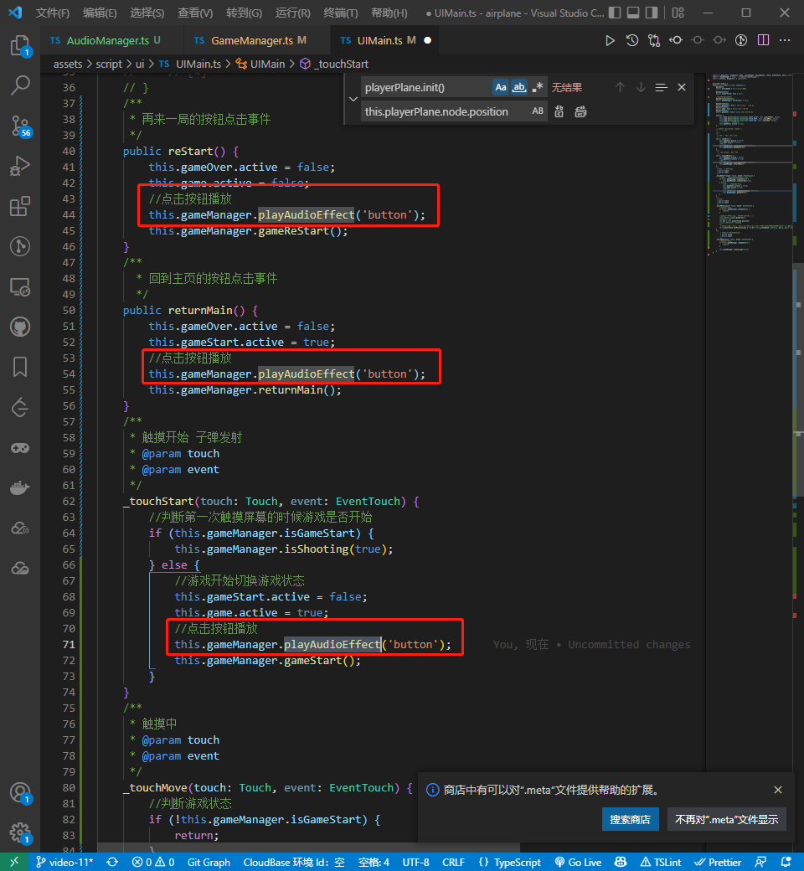Open Git Graph from status bar
804x871 pixels.
(209, 862)
